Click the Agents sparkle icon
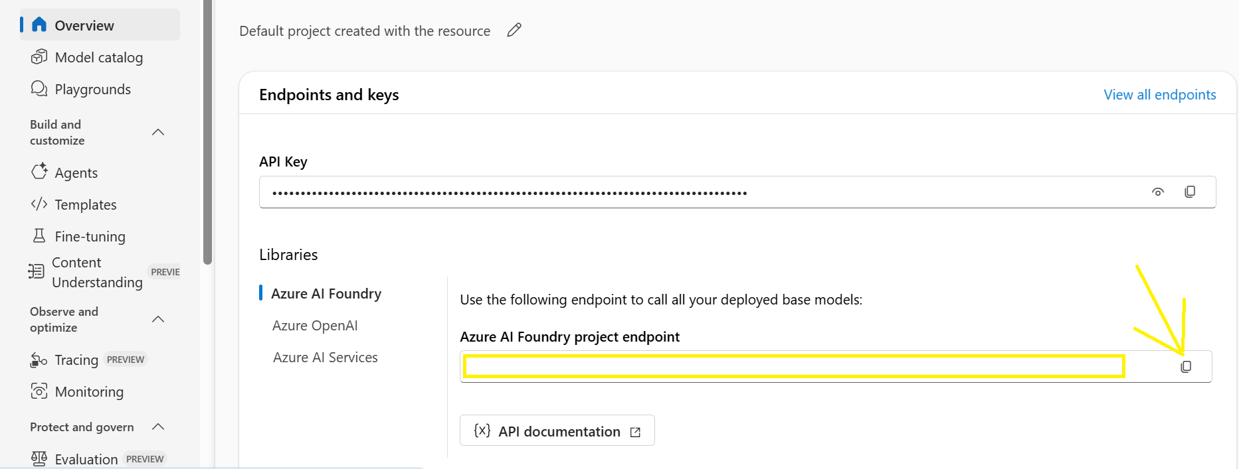Screen dimensions: 1239x469 (x=39, y=171)
